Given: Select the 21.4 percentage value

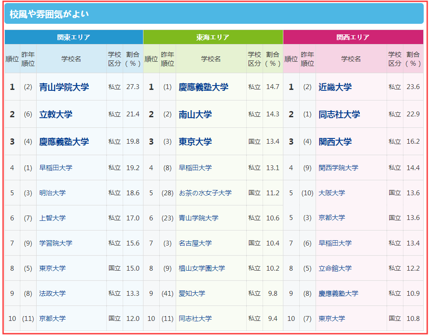Looking at the screenshot, I should [133, 114].
